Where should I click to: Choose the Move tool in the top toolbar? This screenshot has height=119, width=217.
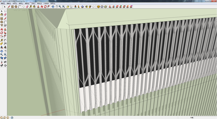42,7
